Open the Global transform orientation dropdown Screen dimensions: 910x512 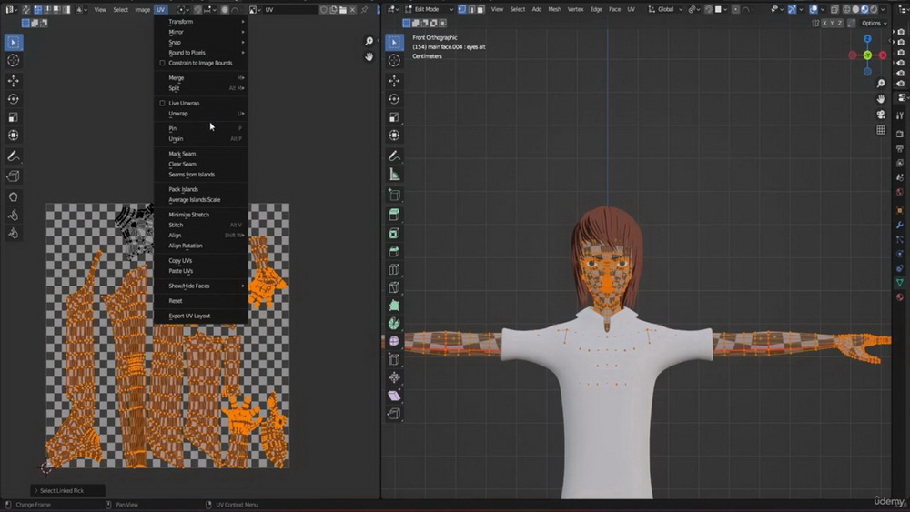pyautogui.click(x=665, y=9)
